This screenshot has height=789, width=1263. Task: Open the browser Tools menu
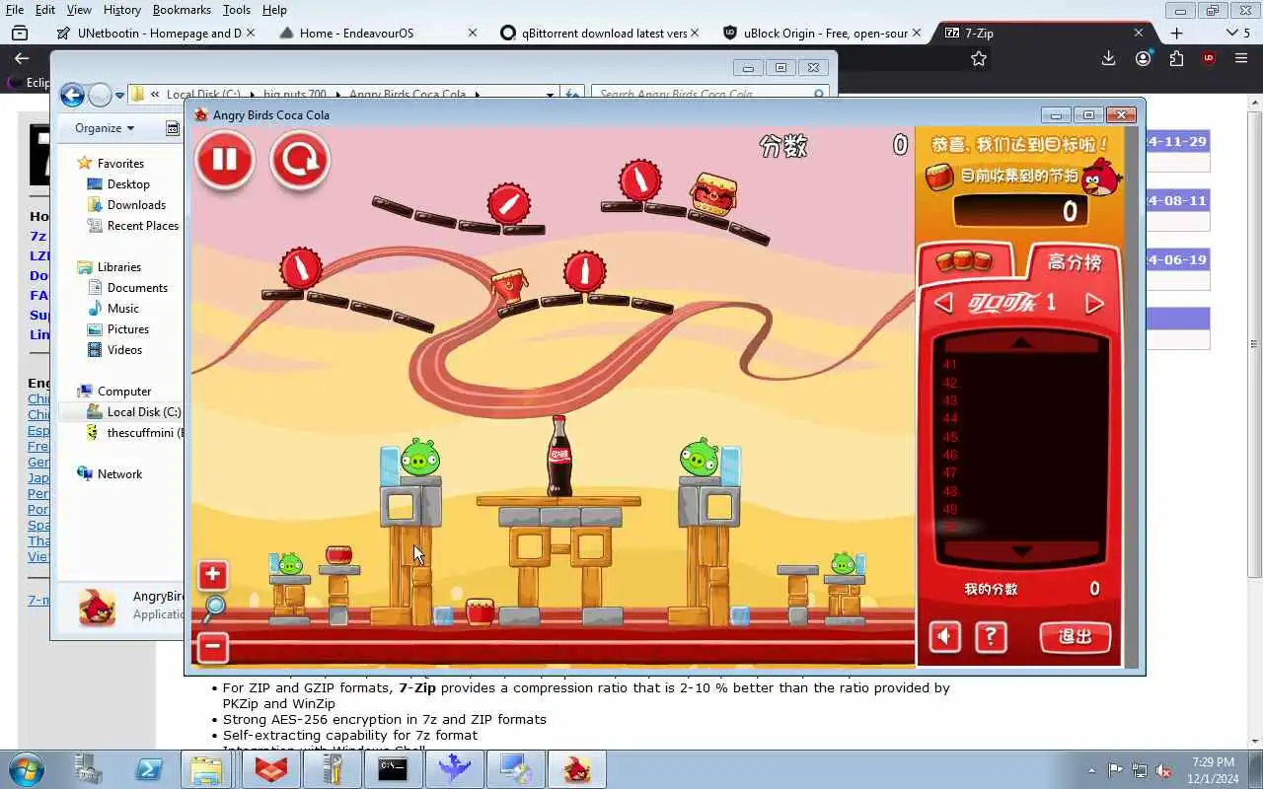click(236, 10)
